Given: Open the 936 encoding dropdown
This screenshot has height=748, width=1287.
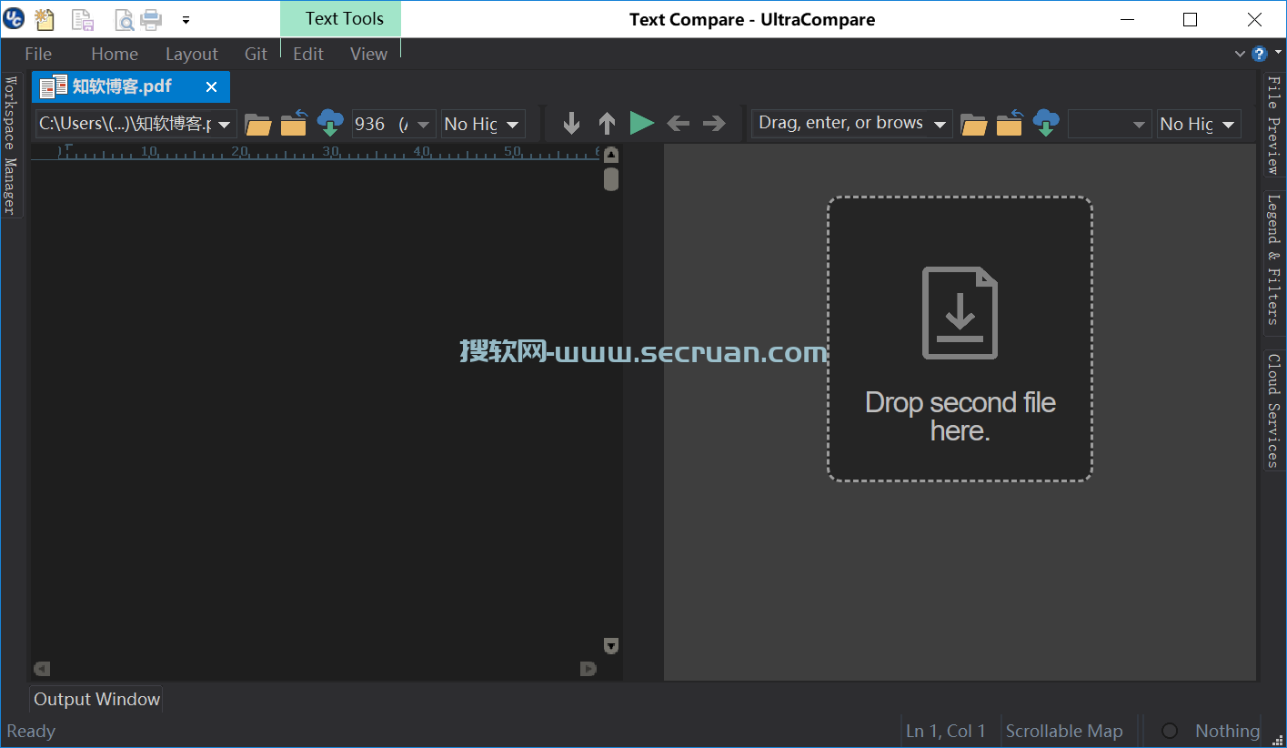Looking at the screenshot, I should pos(423,125).
